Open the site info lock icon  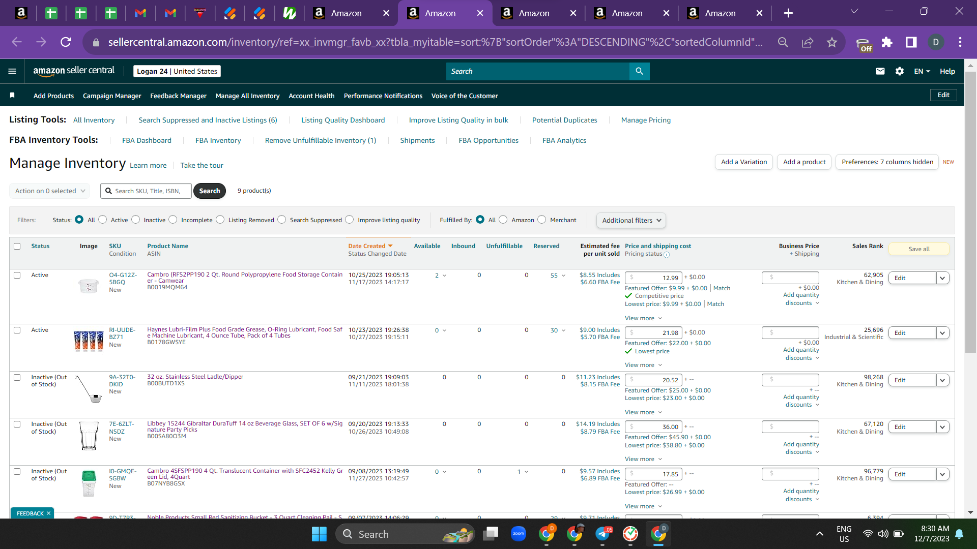pos(96,42)
